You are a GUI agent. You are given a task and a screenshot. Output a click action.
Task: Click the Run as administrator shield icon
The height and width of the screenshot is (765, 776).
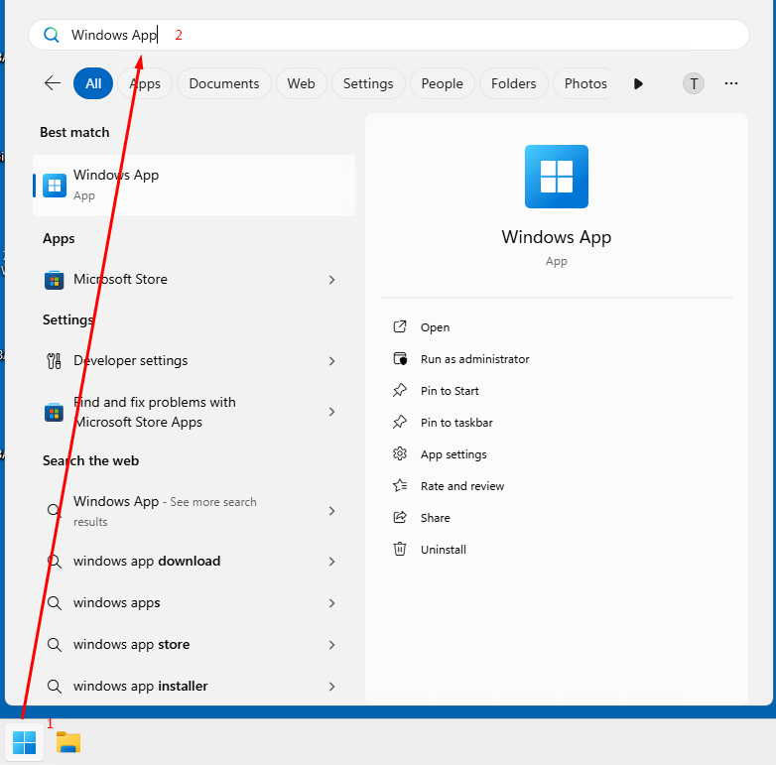pos(400,359)
